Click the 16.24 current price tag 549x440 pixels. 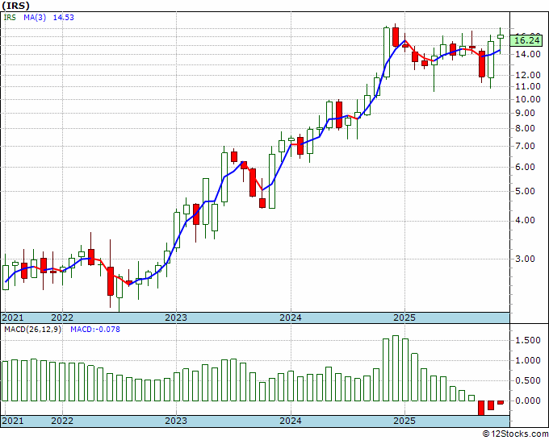pyautogui.click(x=526, y=39)
